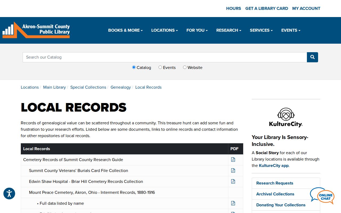Open Donating Your Collections link
Image resolution: width=341 pixels, height=213 pixels.
pyautogui.click(x=286, y=205)
